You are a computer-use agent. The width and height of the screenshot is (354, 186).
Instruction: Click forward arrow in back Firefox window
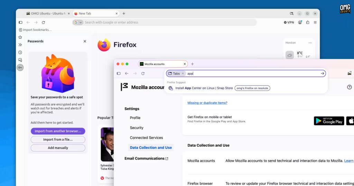click(36, 22)
